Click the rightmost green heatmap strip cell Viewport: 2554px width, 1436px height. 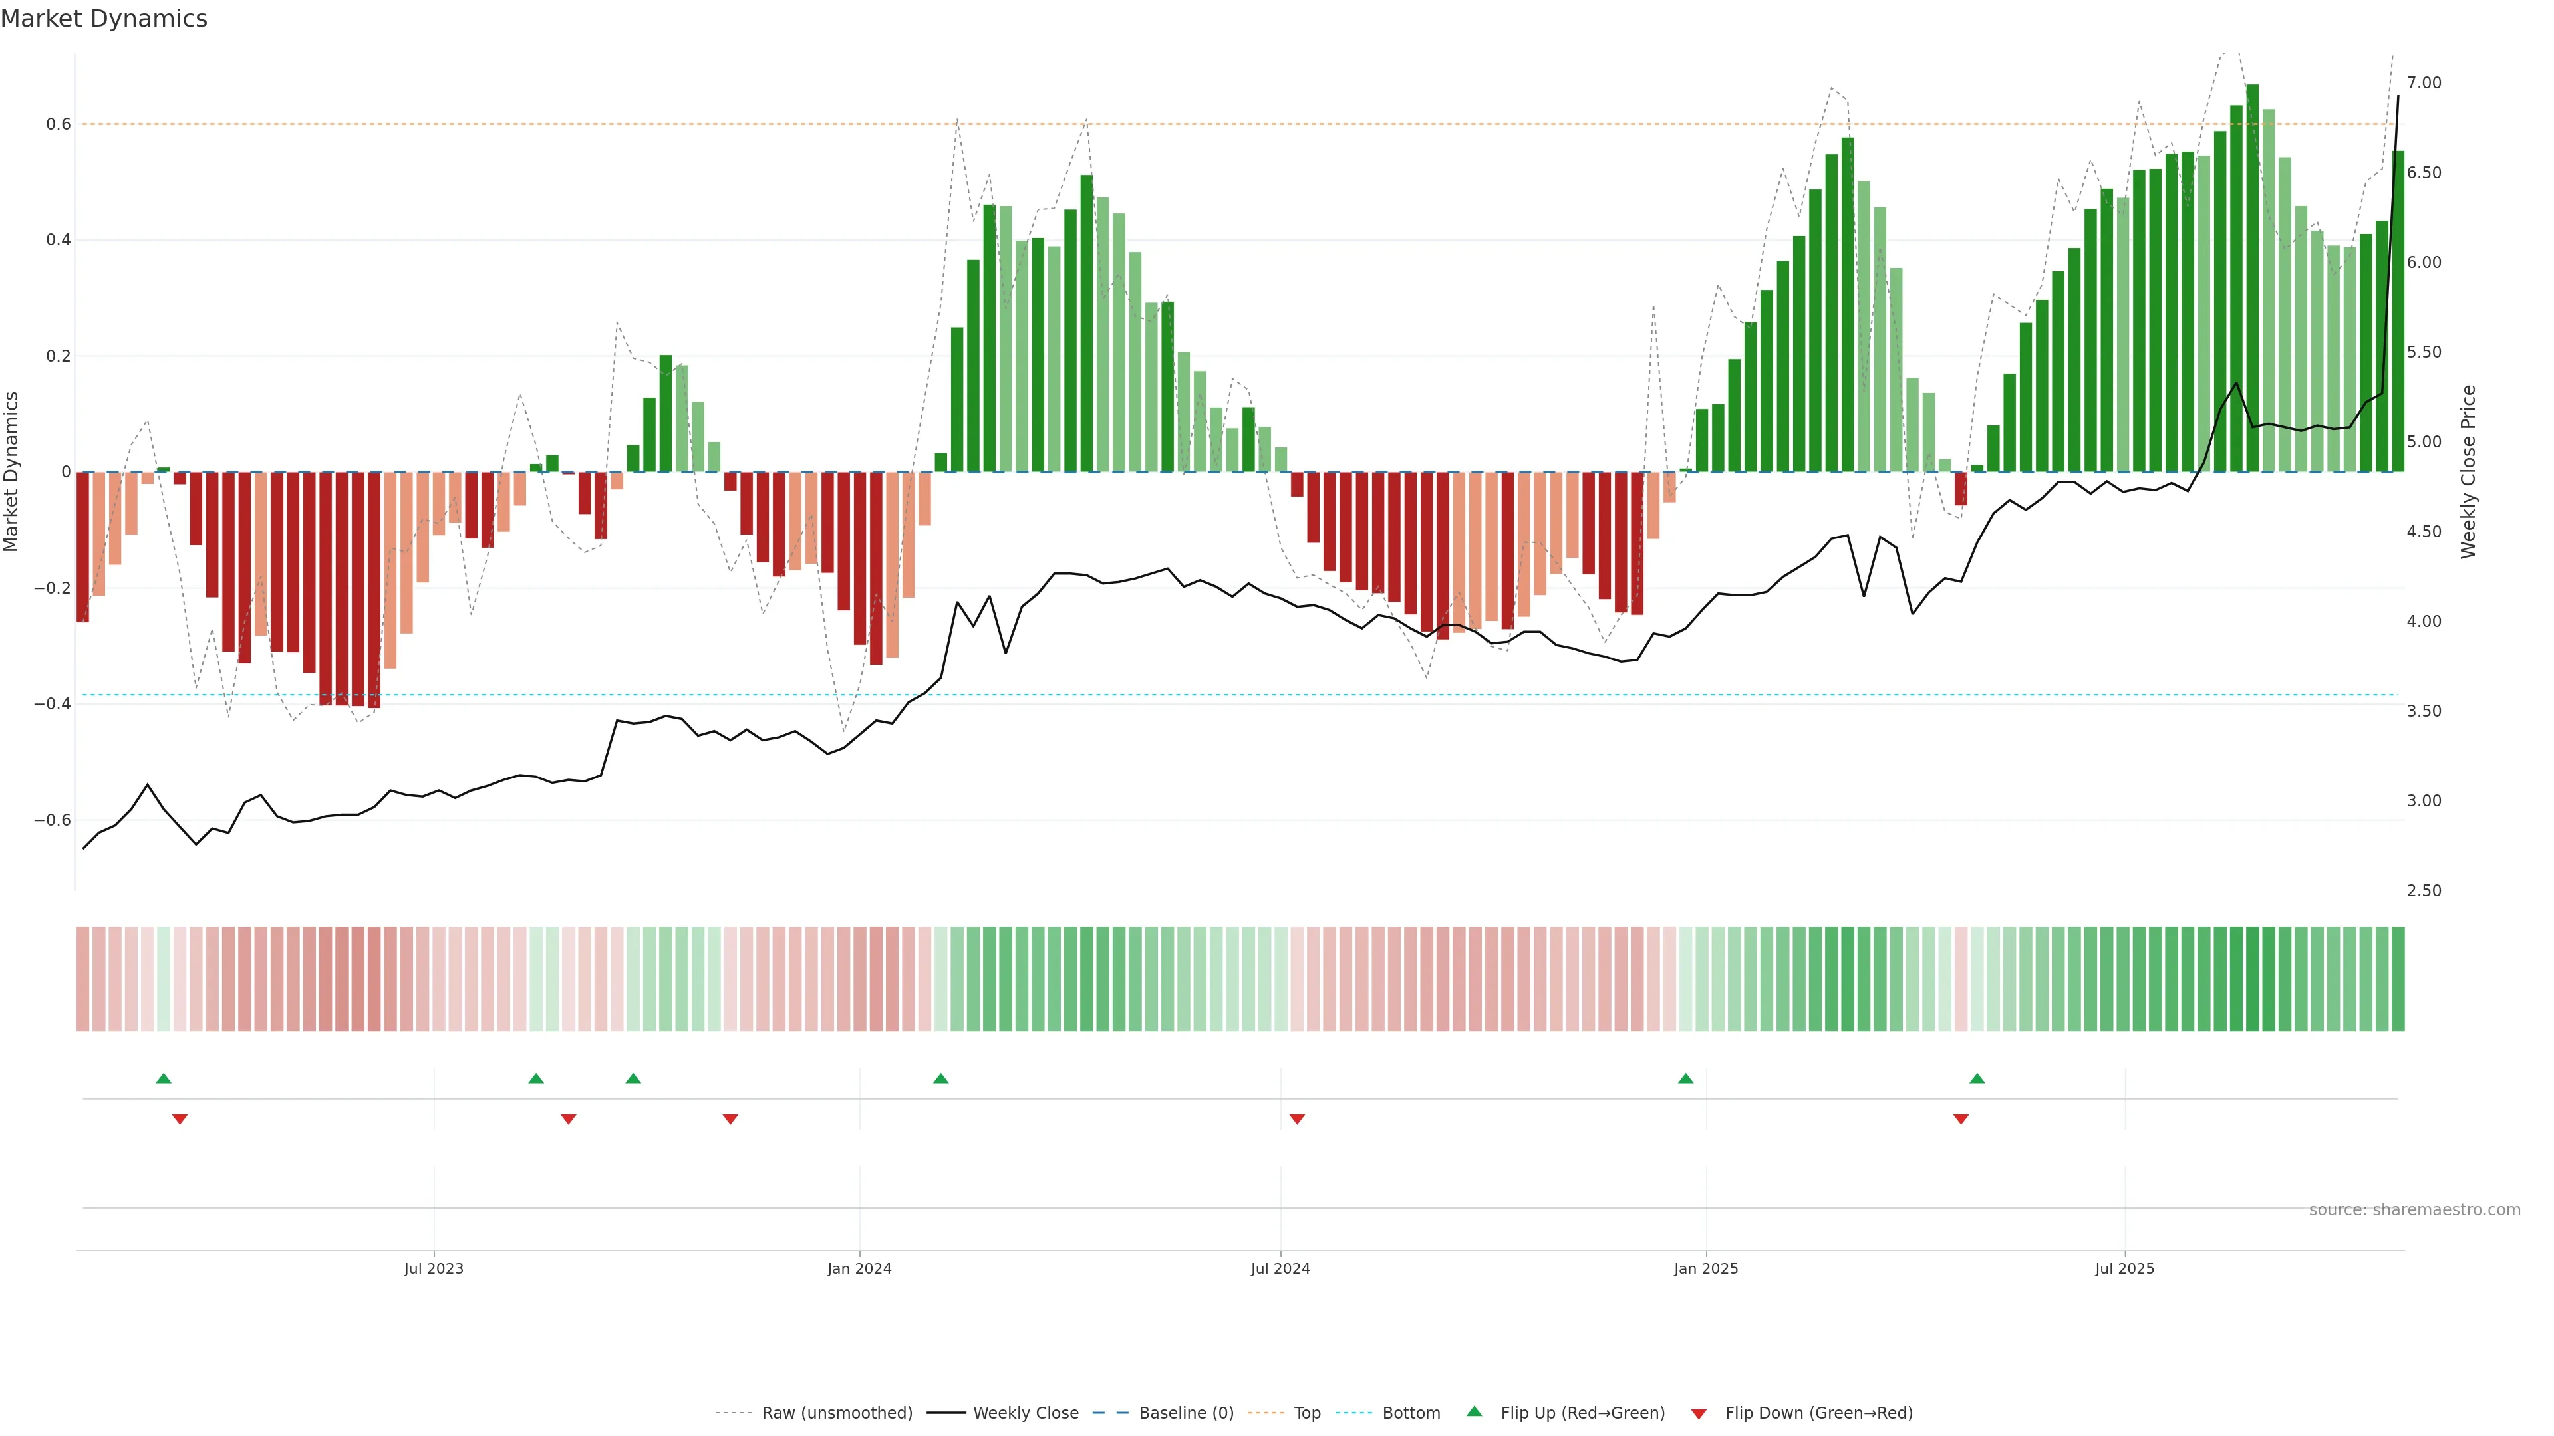[x=2397, y=979]
